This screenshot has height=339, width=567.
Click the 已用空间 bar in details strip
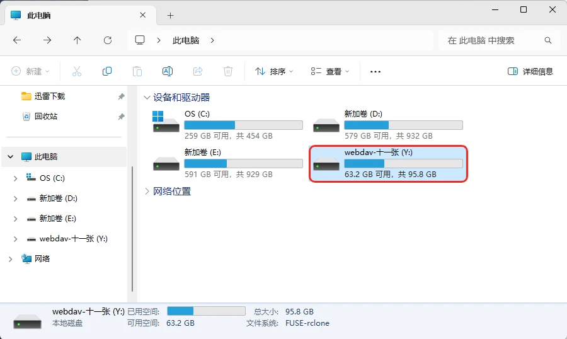[x=206, y=311]
